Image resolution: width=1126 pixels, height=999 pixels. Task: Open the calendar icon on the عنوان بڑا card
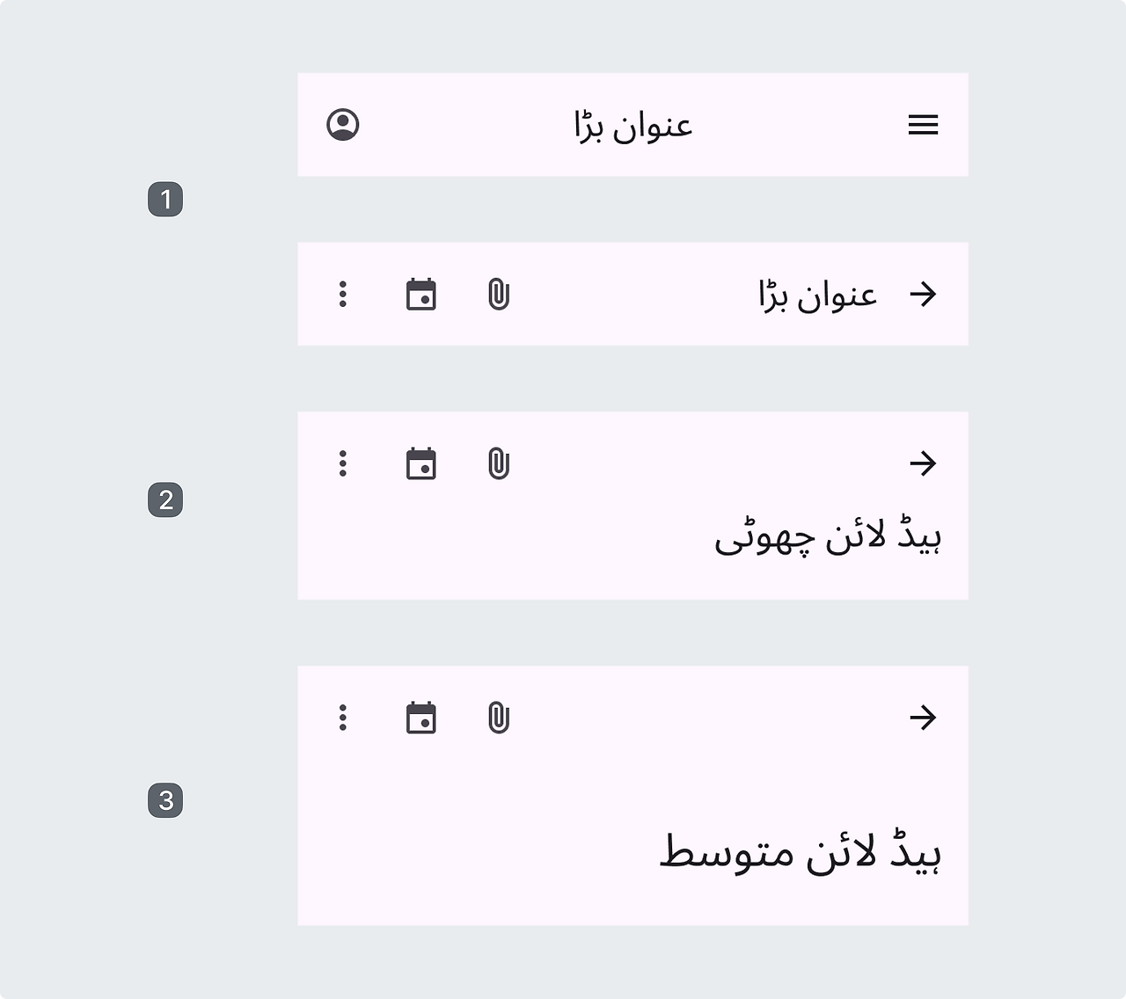(421, 295)
